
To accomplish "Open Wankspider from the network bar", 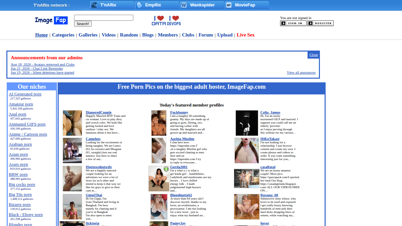I will pos(202,5).
